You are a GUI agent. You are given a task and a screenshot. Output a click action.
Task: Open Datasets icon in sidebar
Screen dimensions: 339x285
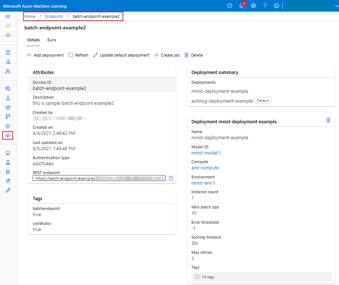coord(8,89)
